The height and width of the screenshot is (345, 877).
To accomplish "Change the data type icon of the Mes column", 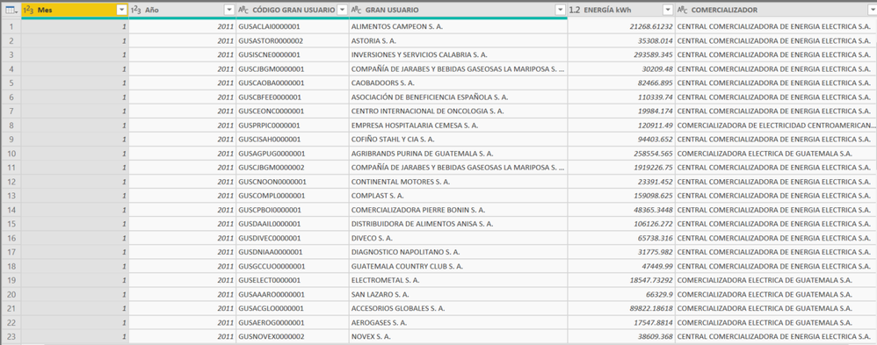I will 29,10.
